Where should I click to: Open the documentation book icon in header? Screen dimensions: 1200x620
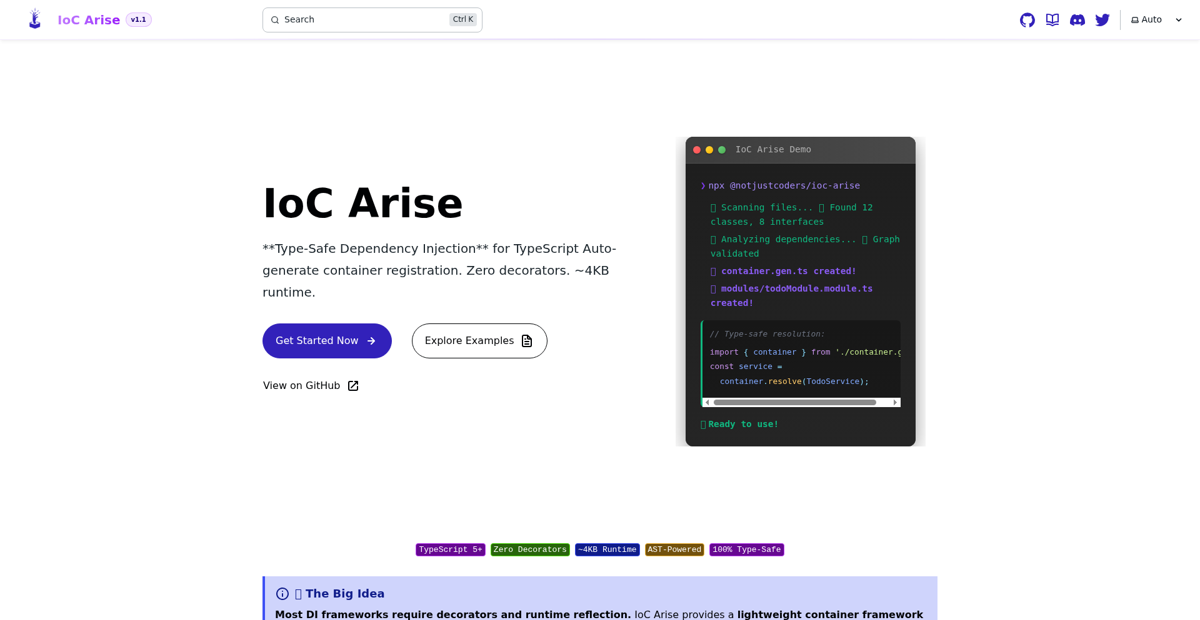pyautogui.click(x=1052, y=19)
